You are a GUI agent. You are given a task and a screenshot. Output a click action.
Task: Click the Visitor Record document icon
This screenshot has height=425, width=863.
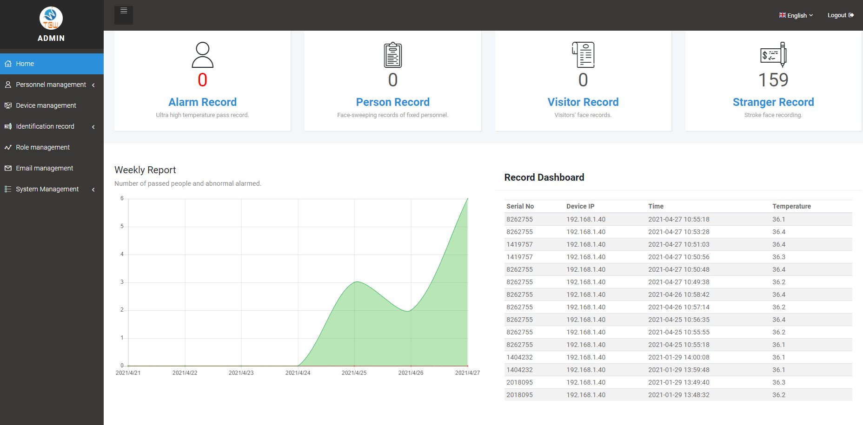[583, 55]
